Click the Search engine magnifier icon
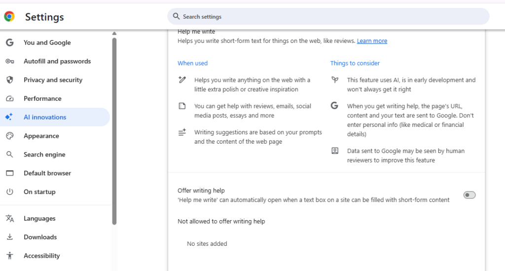Viewport: 505px width, 271px height. coord(9,155)
